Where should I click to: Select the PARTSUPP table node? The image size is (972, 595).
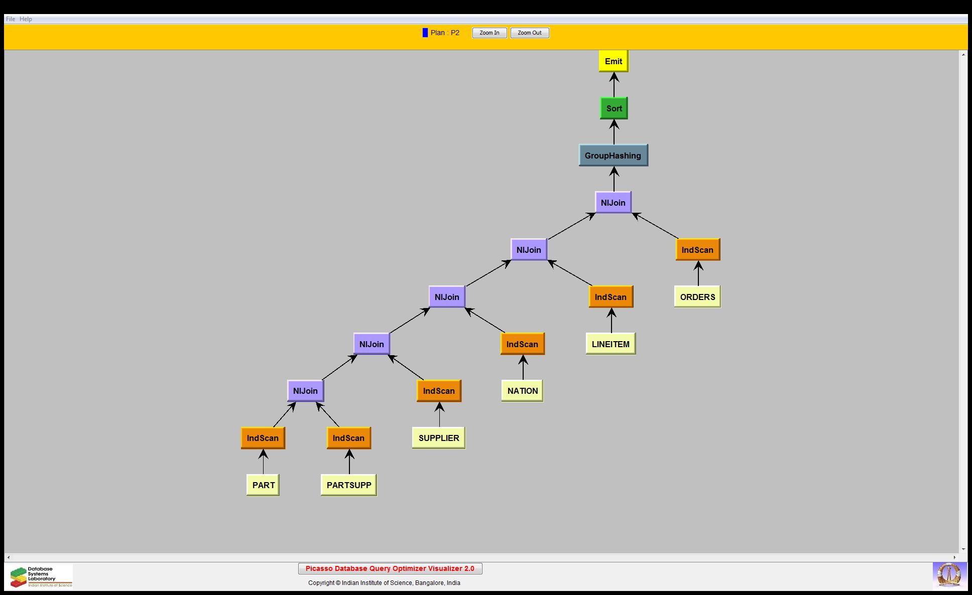[x=348, y=485]
